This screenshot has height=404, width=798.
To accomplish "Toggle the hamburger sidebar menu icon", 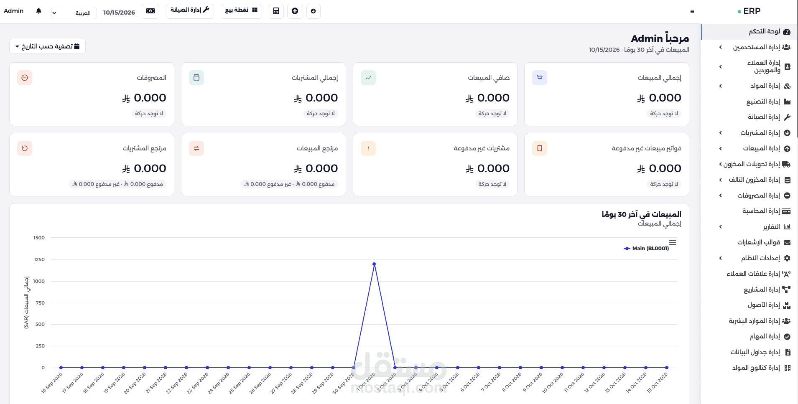I will [x=692, y=11].
